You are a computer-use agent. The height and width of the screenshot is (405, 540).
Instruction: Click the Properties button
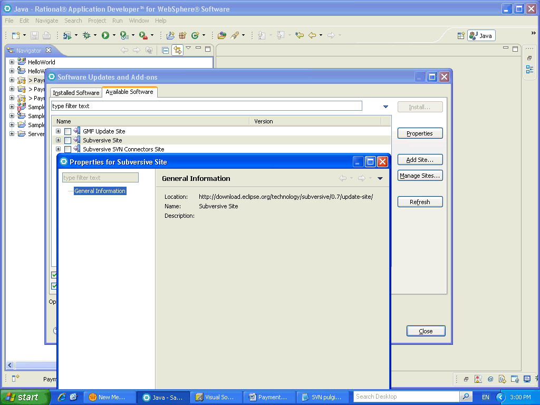pos(420,133)
